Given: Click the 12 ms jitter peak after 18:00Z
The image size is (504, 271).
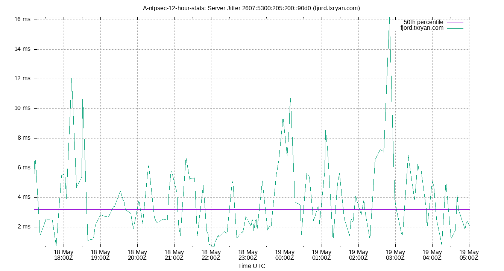Looking at the screenshot, I should point(71,79).
